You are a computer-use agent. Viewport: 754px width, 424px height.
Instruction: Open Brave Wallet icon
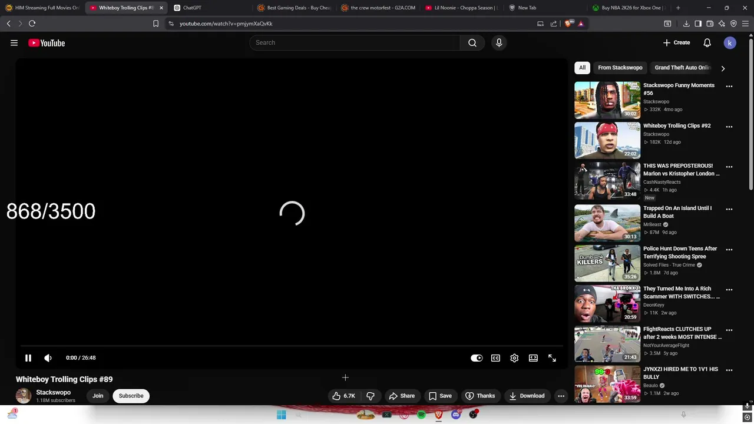point(710,24)
